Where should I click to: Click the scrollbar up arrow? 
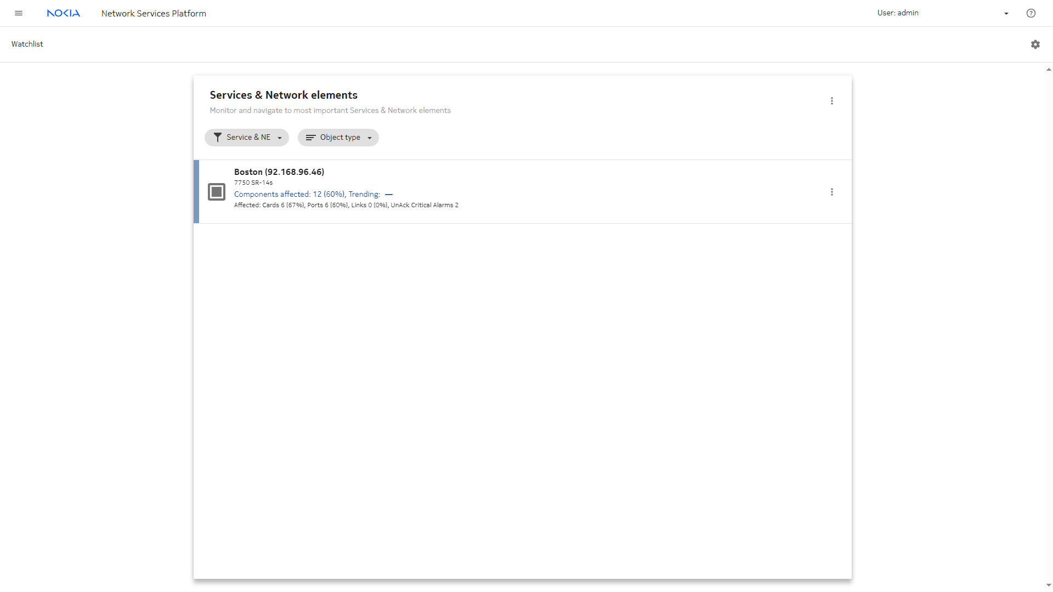pos(1049,70)
